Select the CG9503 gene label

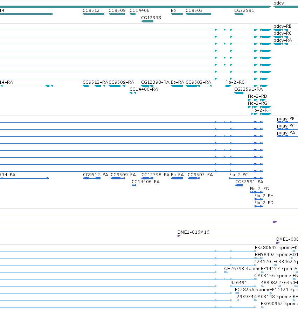click(194, 11)
